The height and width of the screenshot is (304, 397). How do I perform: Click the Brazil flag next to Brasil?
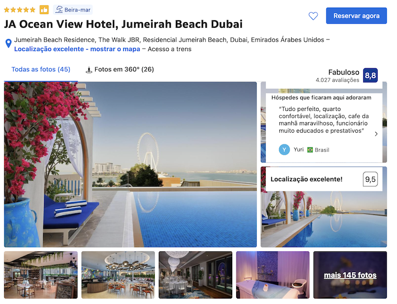point(310,150)
